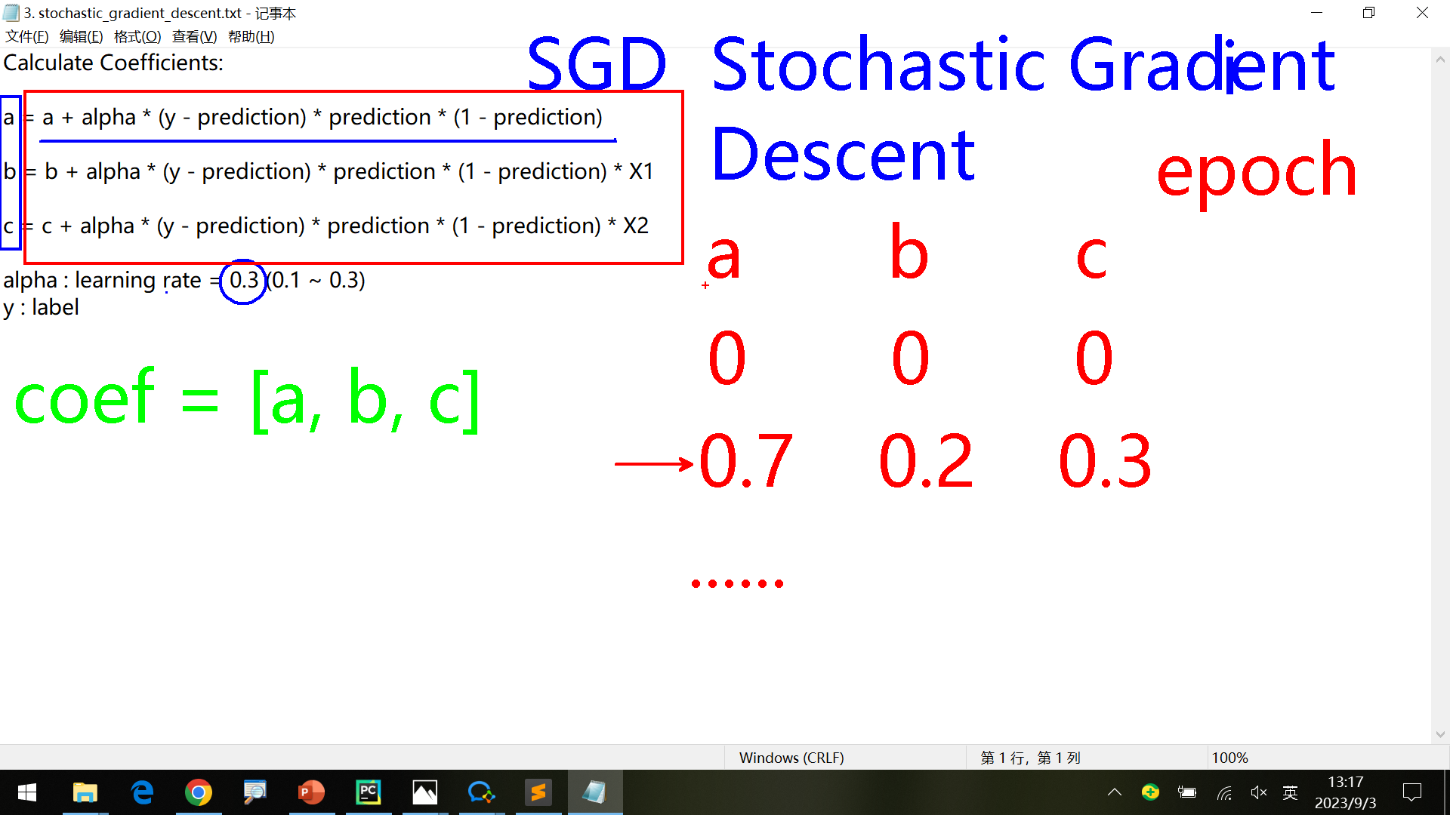Screen dimensions: 1450x815
Task: Click the clock showing 13:17
Action: point(1345,792)
